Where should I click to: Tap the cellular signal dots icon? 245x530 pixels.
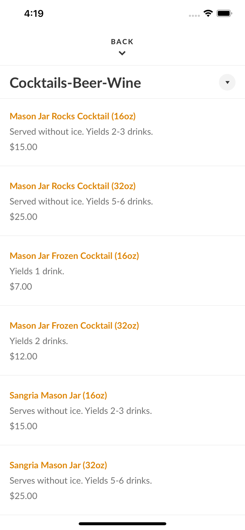click(194, 16)
